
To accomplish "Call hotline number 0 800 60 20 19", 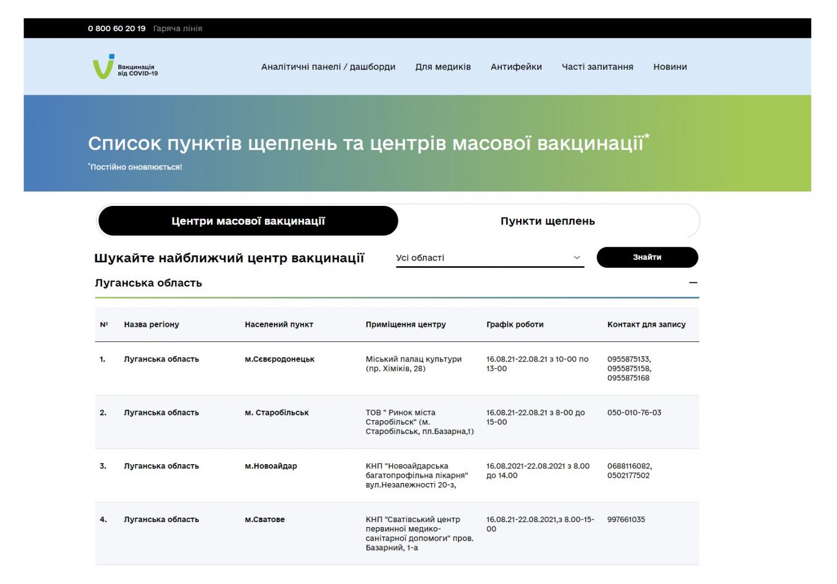I will click(117, 28).
